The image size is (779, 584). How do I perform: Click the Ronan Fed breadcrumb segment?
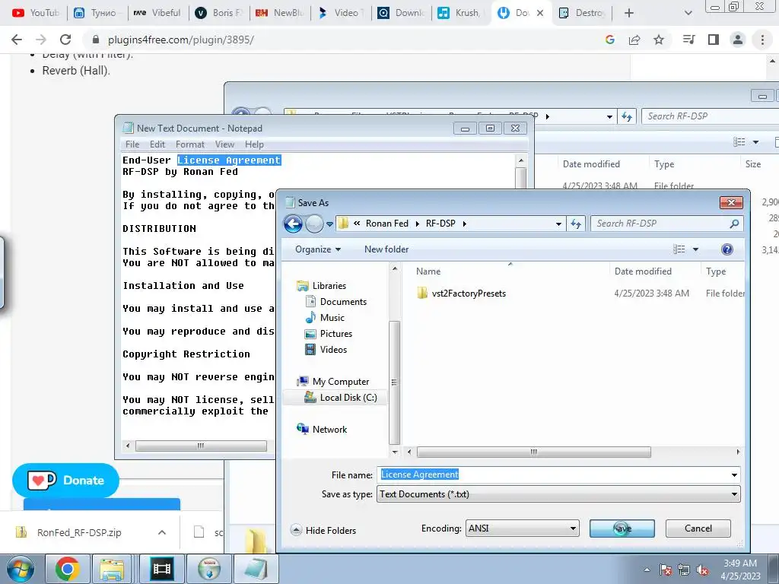pos(387,224)
